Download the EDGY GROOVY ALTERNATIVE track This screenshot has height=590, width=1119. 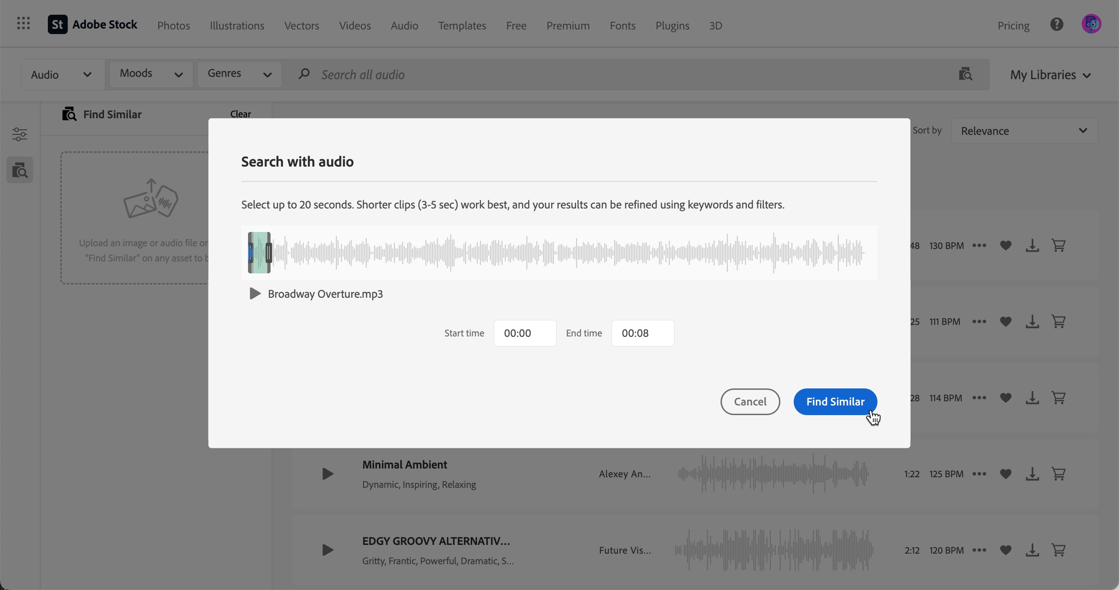pyautogui.click(x=1032, y=550)
